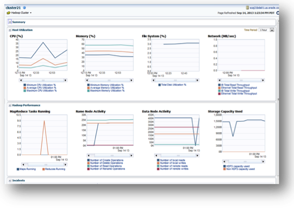Screen dimensions: 294x209
Task: Expand the Summary section
Action: pos(10,22)
